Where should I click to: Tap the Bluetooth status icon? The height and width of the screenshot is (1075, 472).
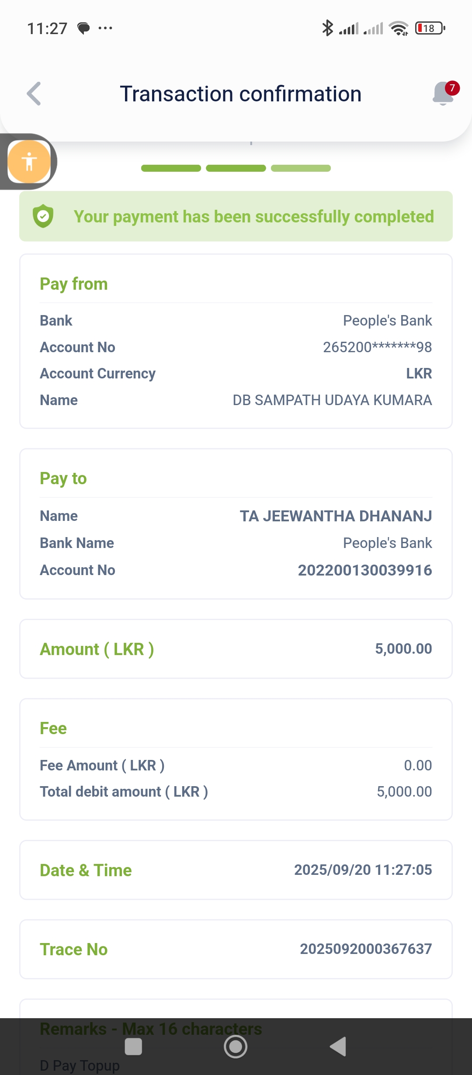click(x=327, y=28)
